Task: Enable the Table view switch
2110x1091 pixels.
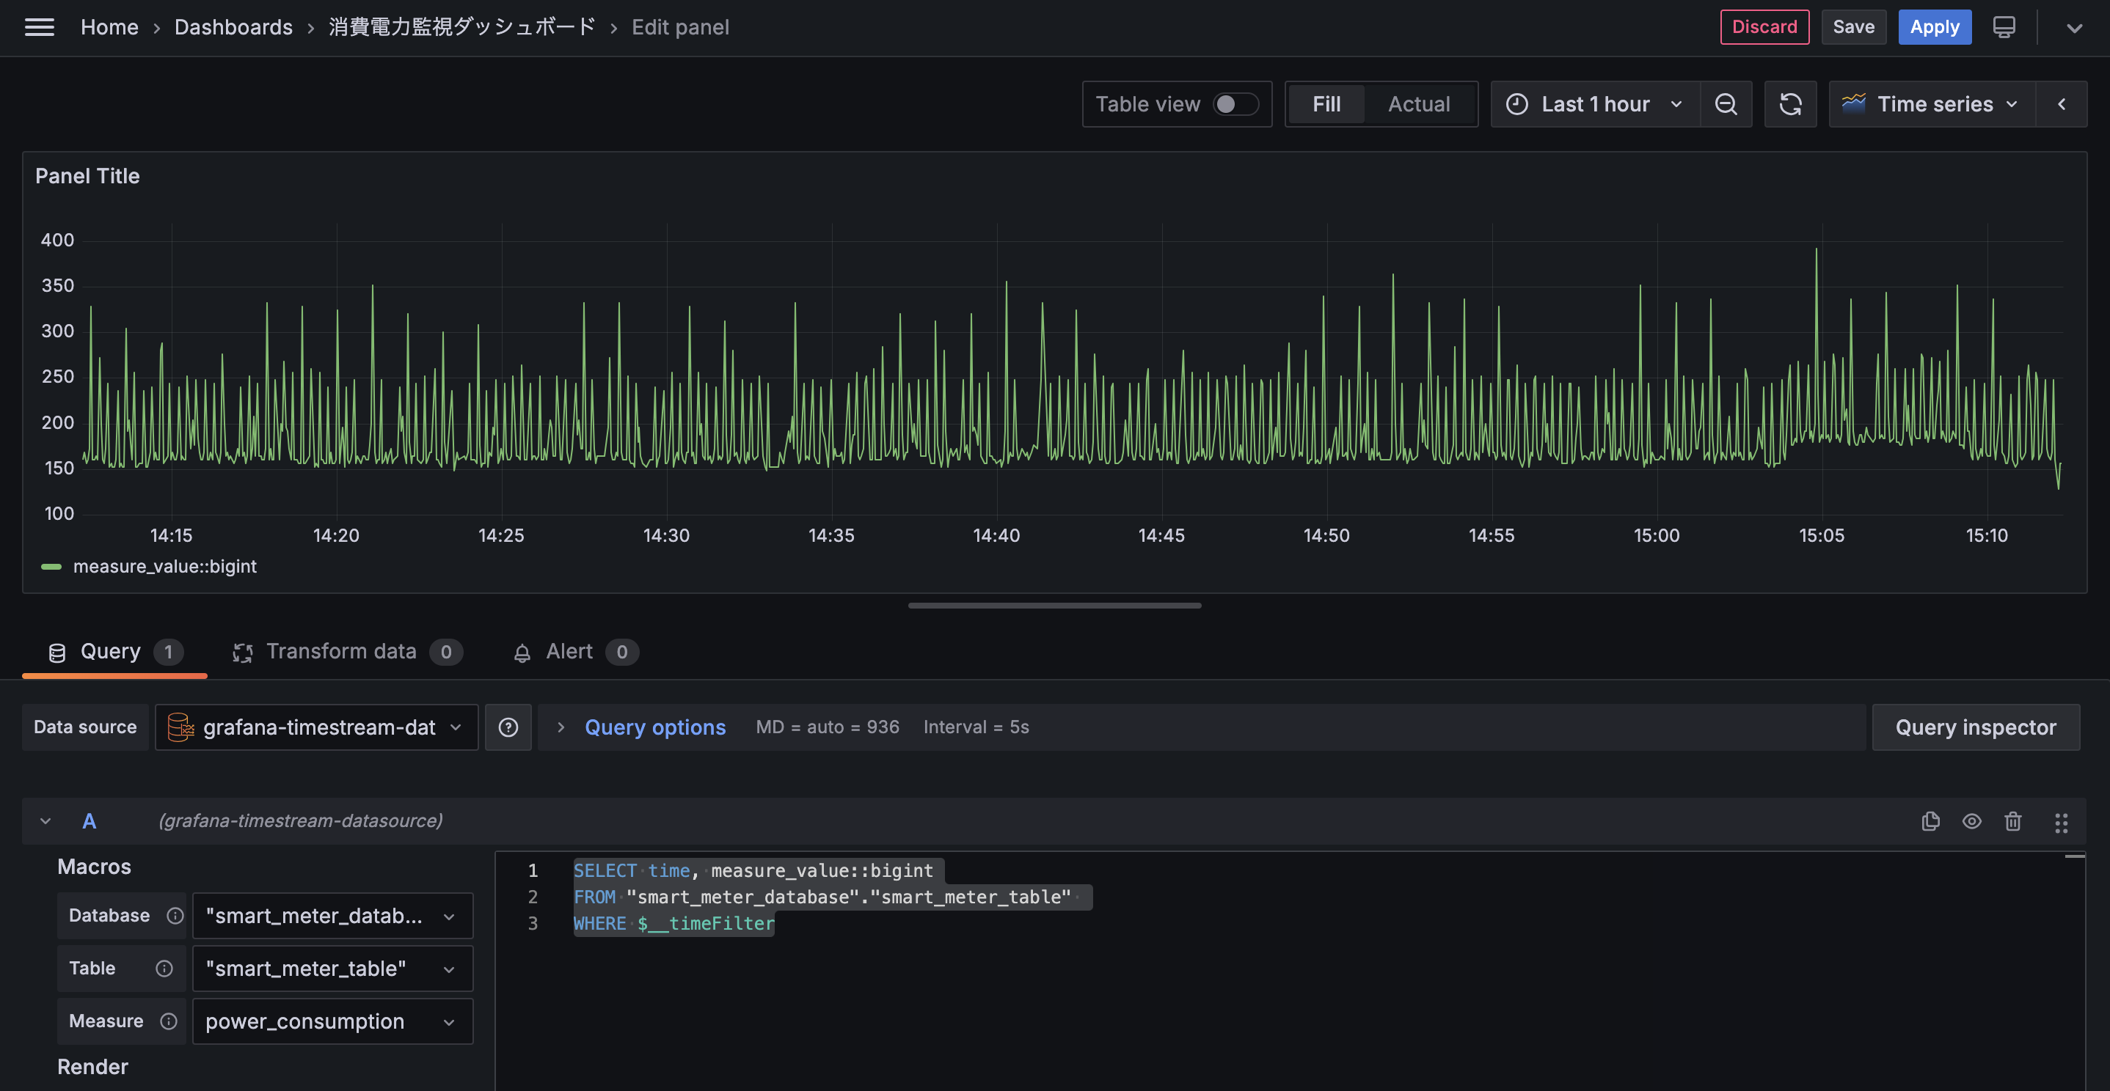Action: tap(1235, 104)
